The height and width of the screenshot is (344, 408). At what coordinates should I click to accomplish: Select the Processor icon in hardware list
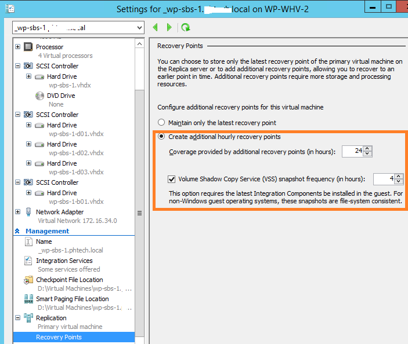coord(28,47)
